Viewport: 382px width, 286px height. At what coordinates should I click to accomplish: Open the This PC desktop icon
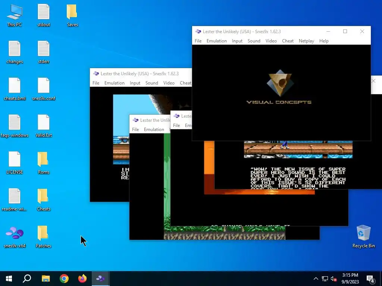coord(15,15)
